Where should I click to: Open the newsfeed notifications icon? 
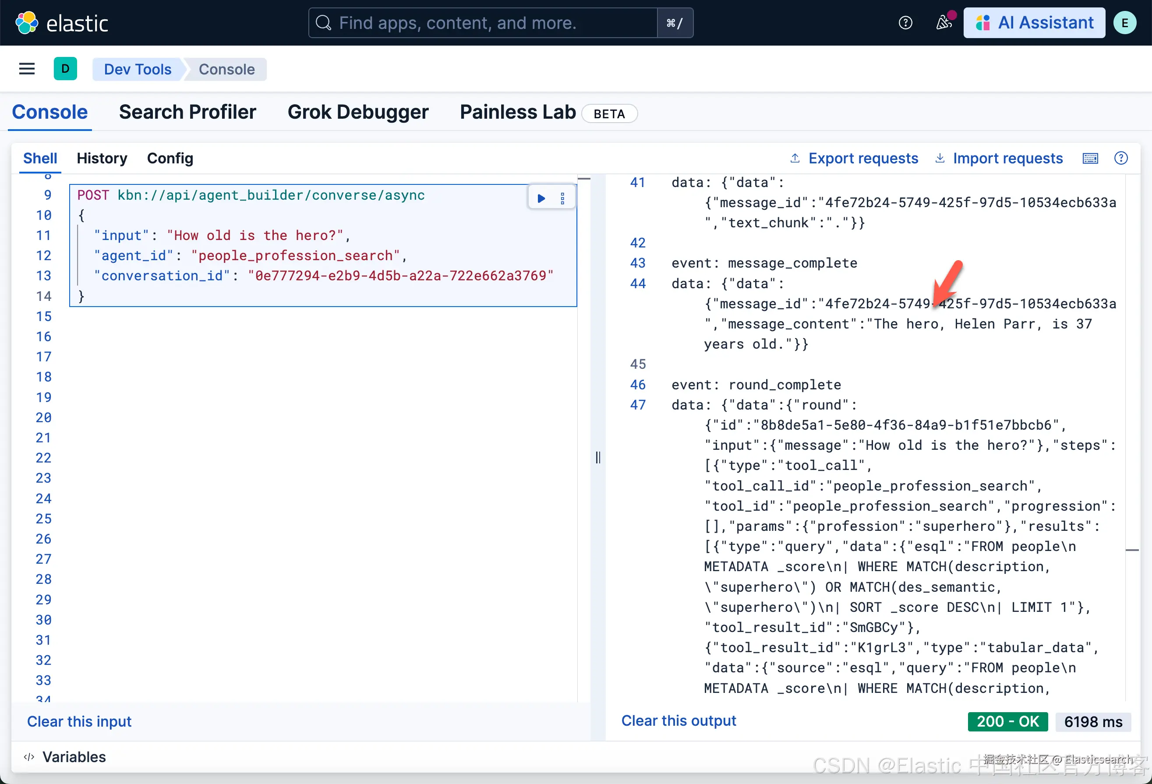944,23
